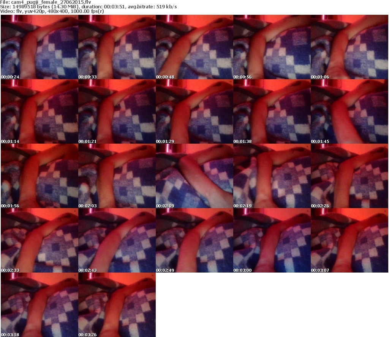Select the thumbnail stamped 00:00:24
389x337 pixels.
click(40, 47)
